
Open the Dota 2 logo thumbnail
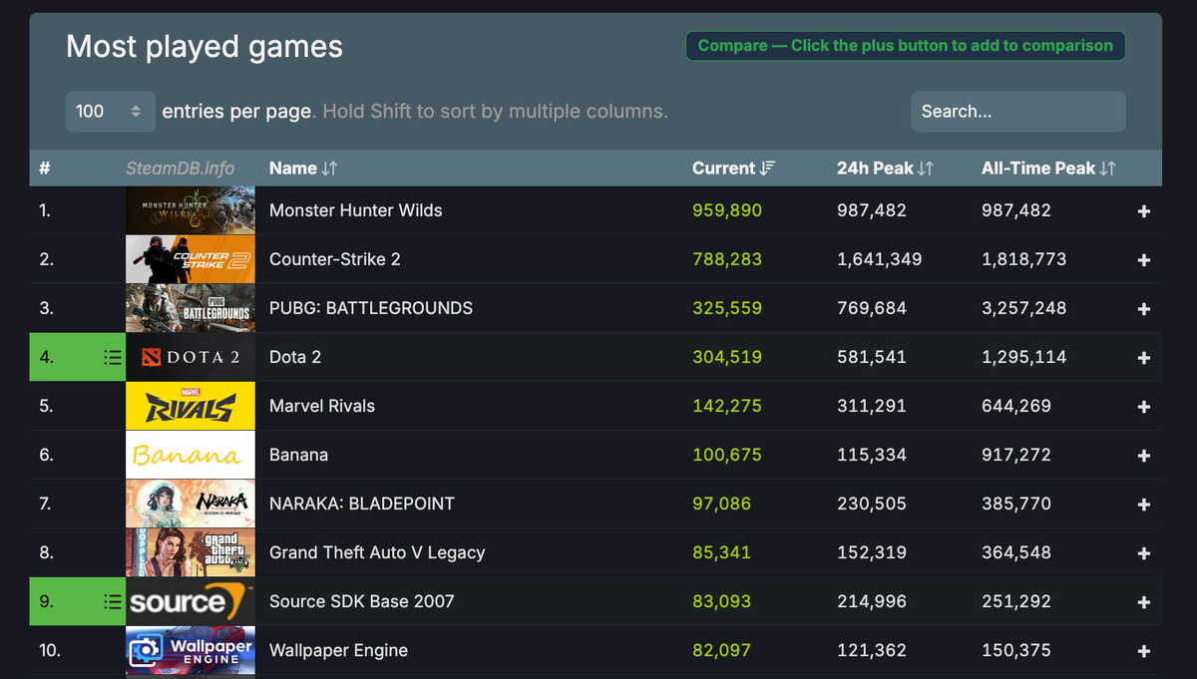(x=191, y=357)
